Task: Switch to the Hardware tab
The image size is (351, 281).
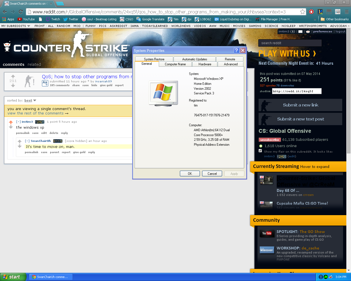Action: click(205, 64)
